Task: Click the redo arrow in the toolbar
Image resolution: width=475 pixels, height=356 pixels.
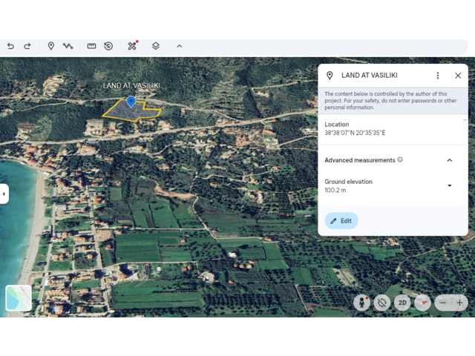Action: point(27,46)
